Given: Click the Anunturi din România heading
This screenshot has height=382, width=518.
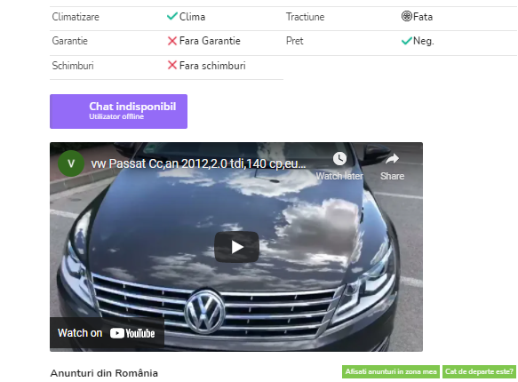Looking at the screenshot, I should click(x=104, y=373).
